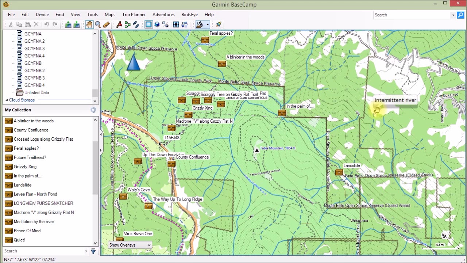
Task: Click the My Collection gear options icon
Action: [x=93, y=110]
